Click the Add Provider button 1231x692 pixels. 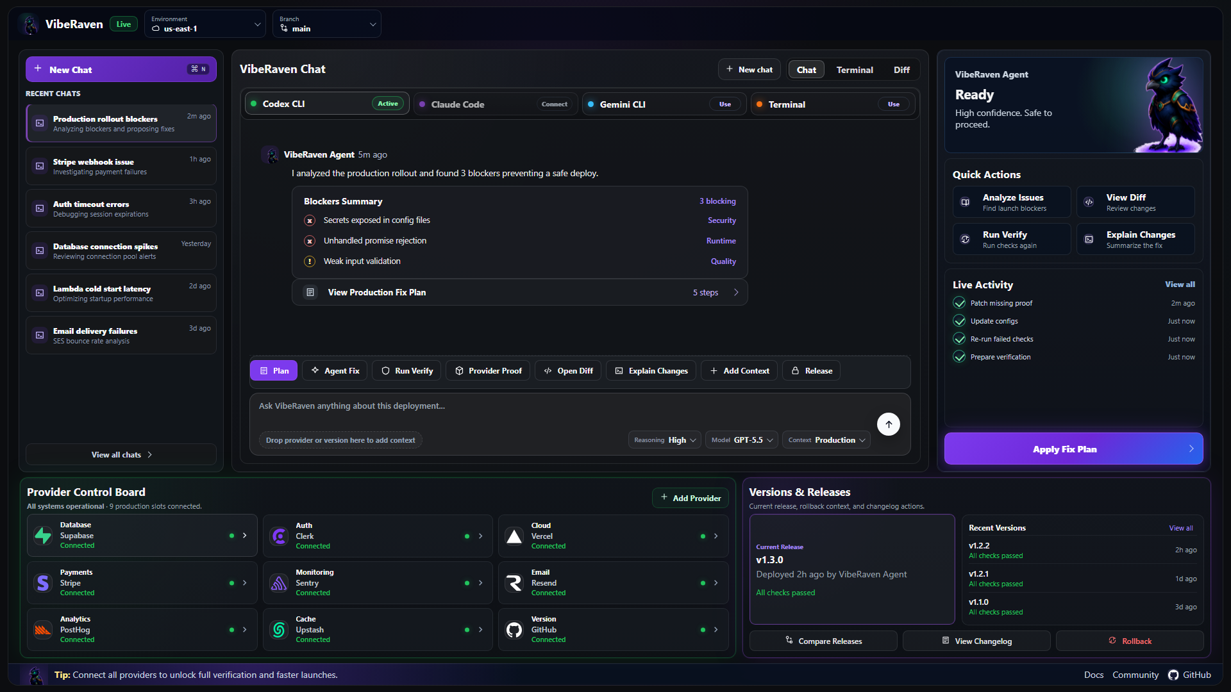(690, 498)
